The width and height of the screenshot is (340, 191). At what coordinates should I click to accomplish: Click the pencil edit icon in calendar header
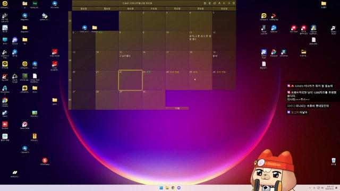point(215,3)
